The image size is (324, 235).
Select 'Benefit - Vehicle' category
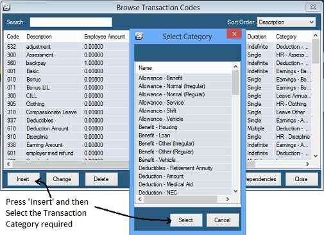[x=183, y=160]
